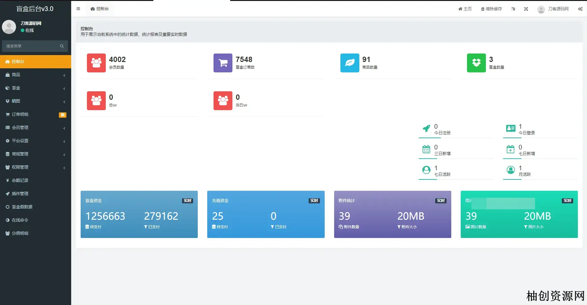Click the green Dropbox blind box icon
The width and height of the screenshot is (587, 305).
(x=476, y=63)
